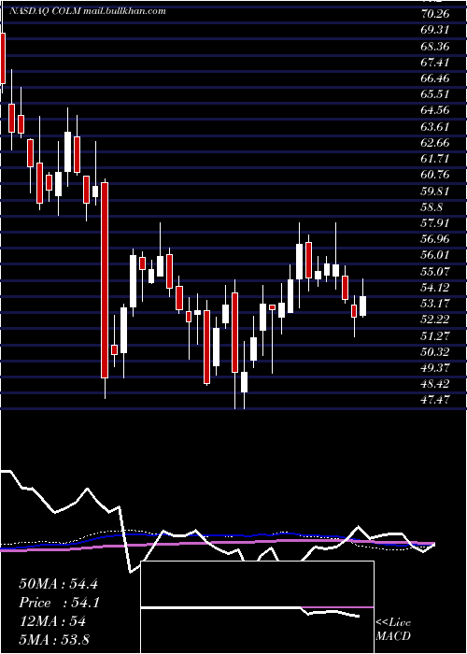Image resolution: width=467 pixels, height=654 pixels.
Task: Click the 68.36 price axis label
Action: click(435, 47)
